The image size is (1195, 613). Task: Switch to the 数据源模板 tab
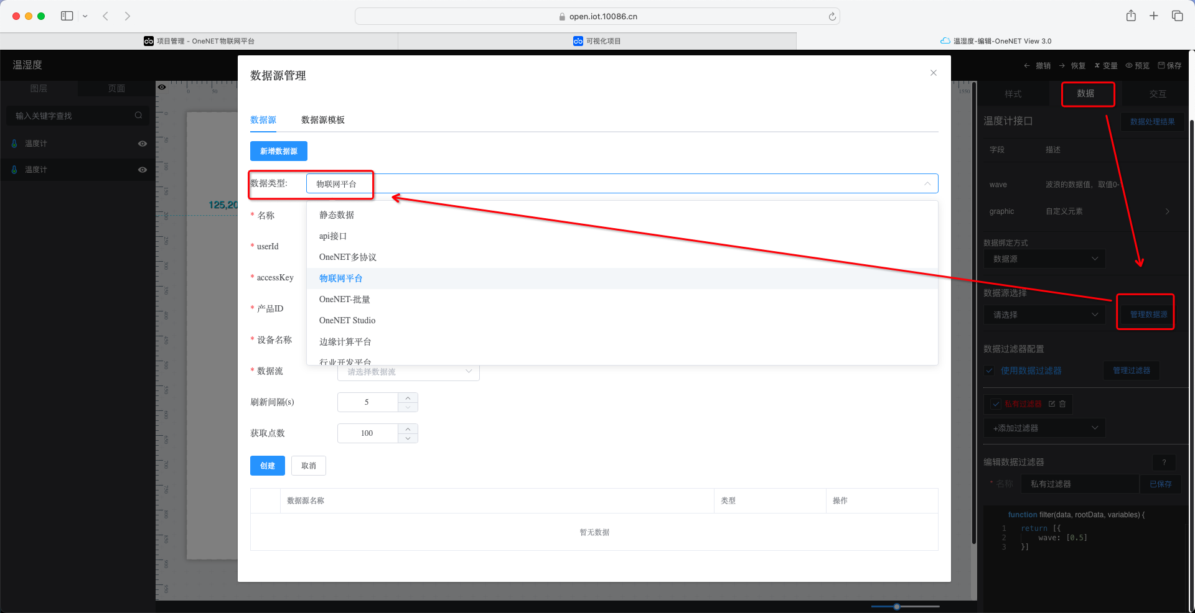point(322,120)
